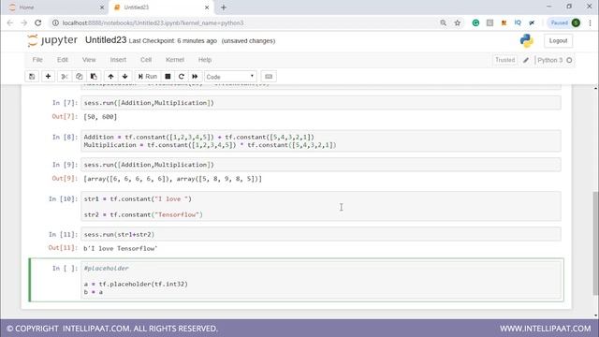Click the output b'I love Tensorflow'

[x=121, y=248]
